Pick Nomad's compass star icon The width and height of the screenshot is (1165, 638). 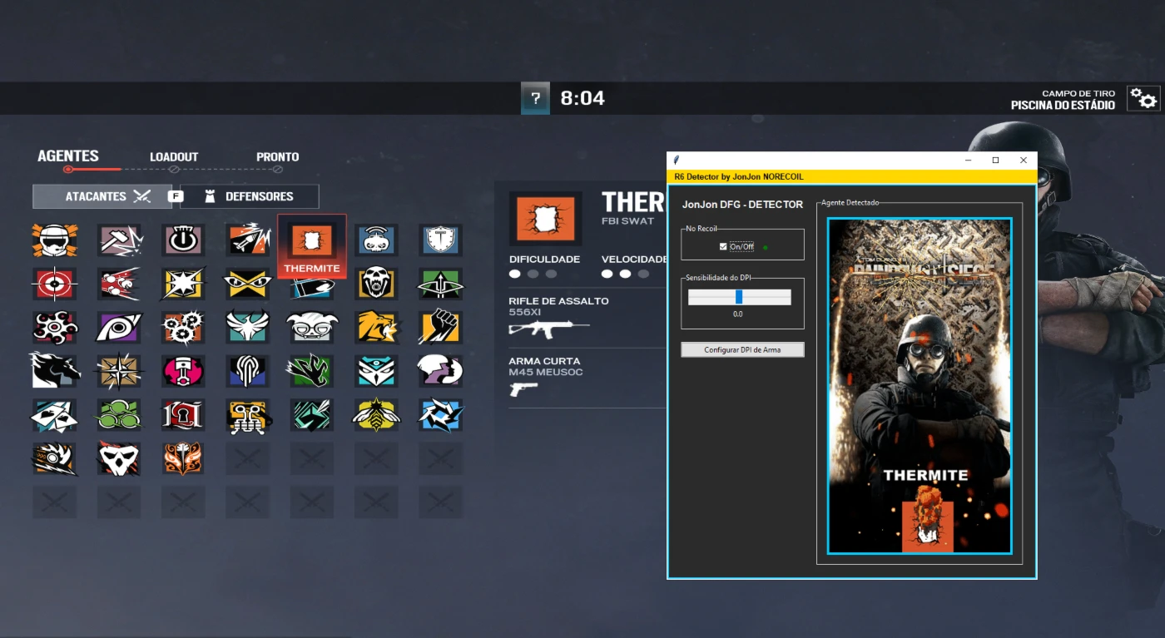tap(119, 371)
